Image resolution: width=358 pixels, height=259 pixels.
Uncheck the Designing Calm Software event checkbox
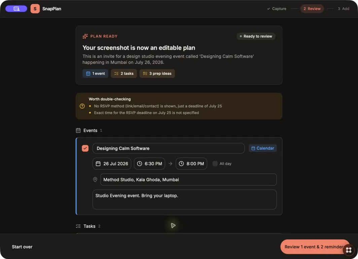click(85, 148)
